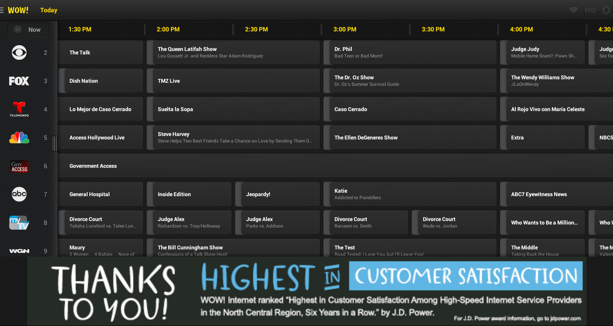The image size is (613, 326).
Task: Click the 1:30 PM time header
Action: click(80, 29)
